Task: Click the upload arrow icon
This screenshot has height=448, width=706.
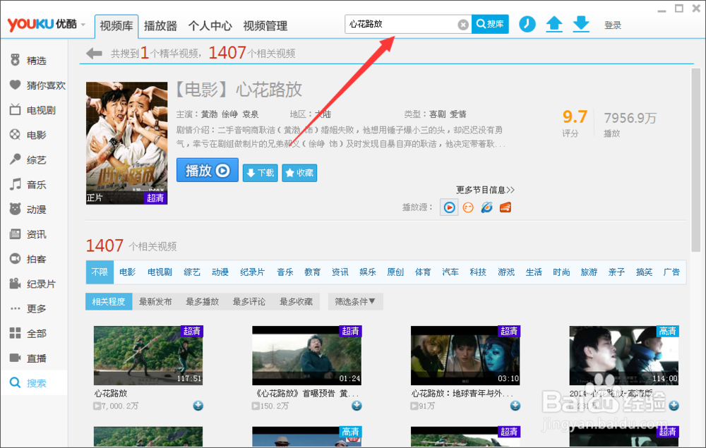Action: [x=554, y=24]
